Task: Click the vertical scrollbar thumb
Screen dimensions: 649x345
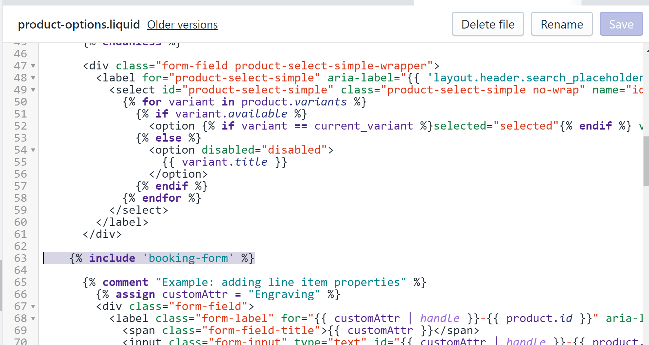Action: pos(646,161)
